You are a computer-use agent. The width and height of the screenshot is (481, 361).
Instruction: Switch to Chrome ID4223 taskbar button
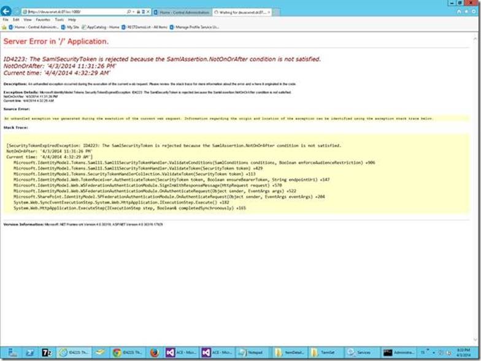point(128,353)
